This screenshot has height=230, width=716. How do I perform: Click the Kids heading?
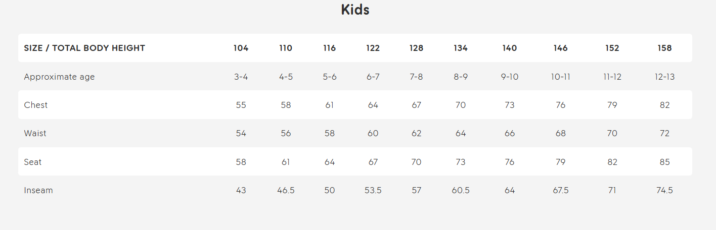coord(355,10)
